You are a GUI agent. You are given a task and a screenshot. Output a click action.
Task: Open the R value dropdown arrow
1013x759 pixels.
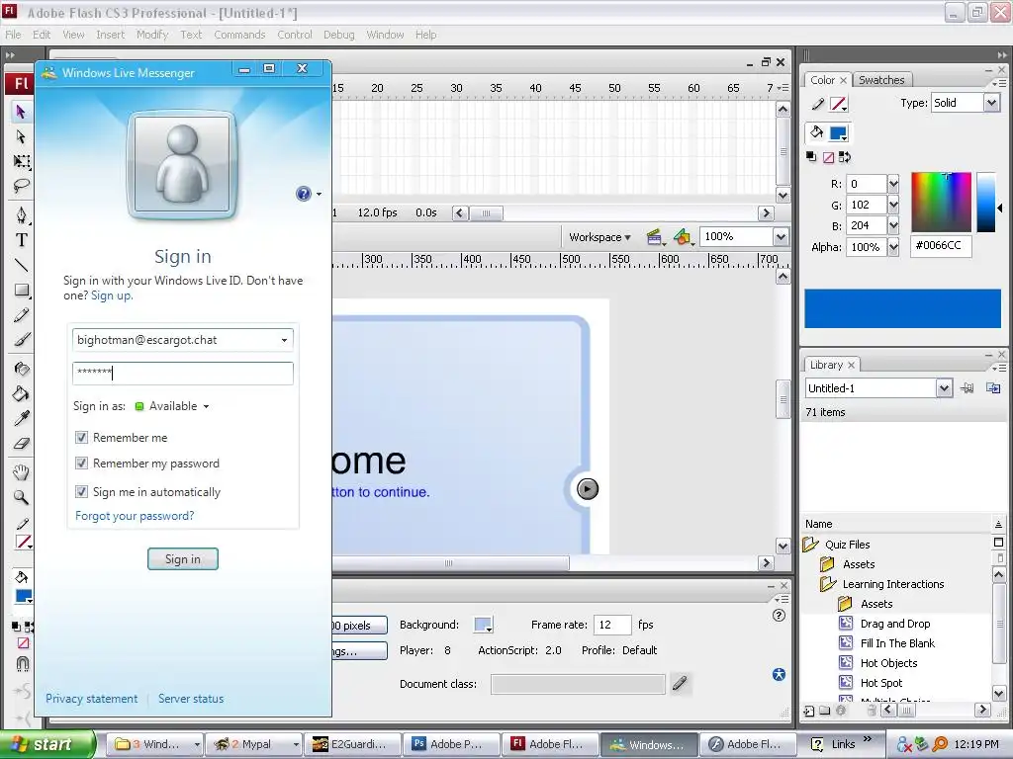pyautogui.click(x=893, y=184)
